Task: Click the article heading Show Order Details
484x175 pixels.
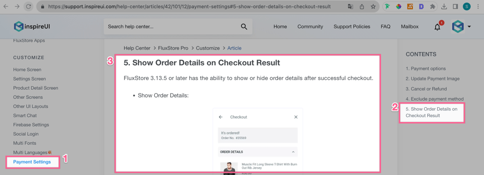Action: click(202, 63)
